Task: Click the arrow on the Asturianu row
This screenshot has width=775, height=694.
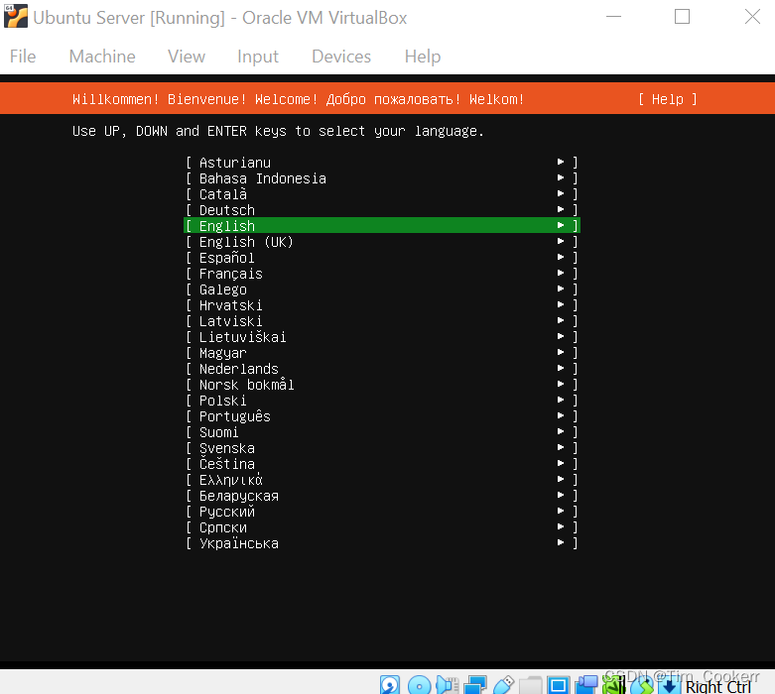Action: 561,162
